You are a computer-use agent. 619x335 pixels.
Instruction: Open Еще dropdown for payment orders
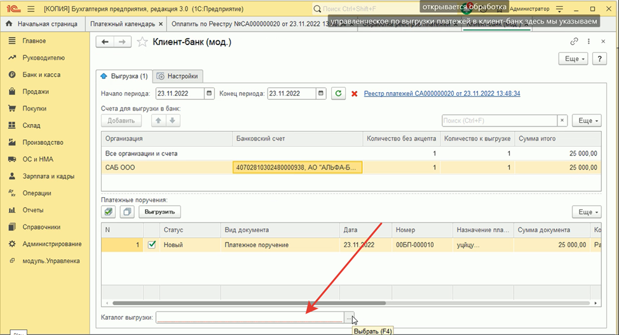pyautogui.click(x=587, y=212)
